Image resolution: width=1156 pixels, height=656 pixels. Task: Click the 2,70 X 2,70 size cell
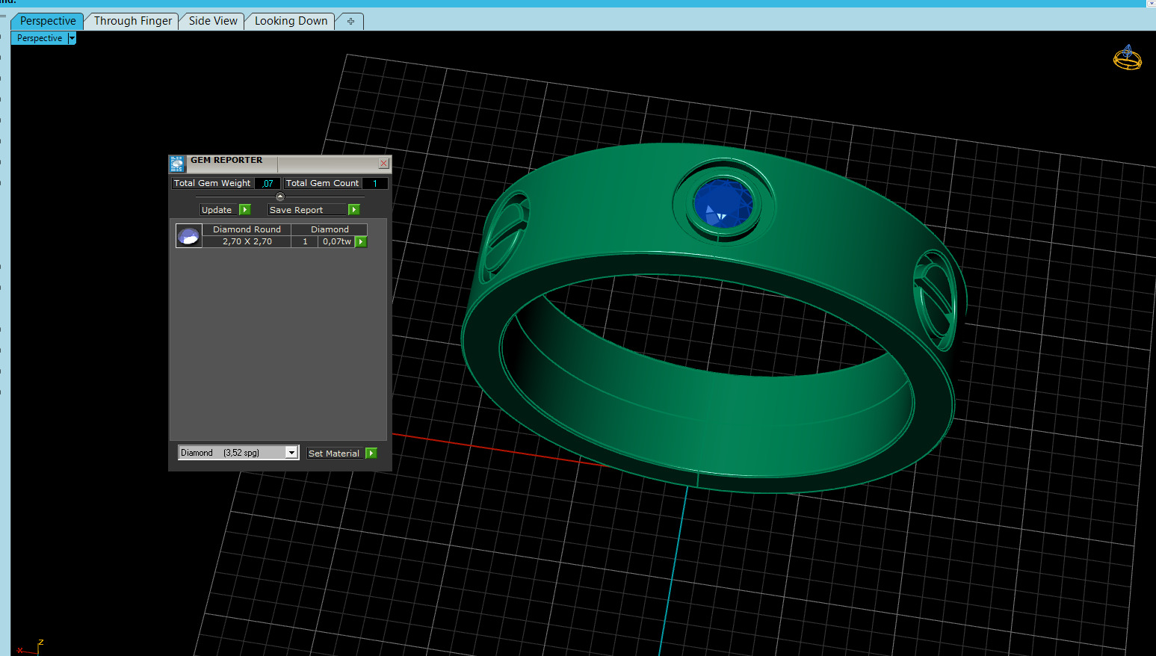(247, 241)
